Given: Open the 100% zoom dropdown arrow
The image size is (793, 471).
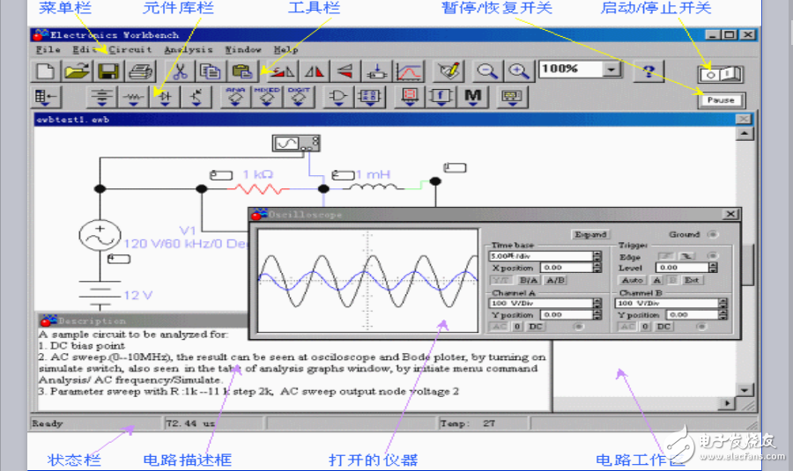Looking at the screenshot, I should [x=611, y=70].
